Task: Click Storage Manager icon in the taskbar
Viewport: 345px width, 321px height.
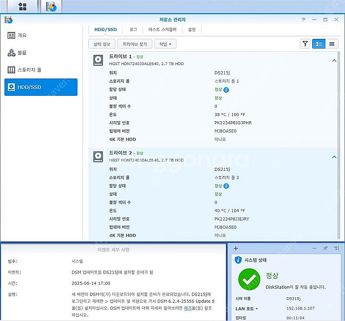Action: 51,6
